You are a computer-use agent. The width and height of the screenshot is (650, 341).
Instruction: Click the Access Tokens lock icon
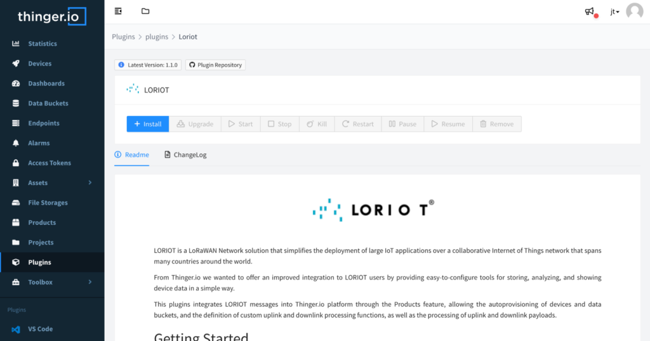pyautogui.click(x=16, y=163)
